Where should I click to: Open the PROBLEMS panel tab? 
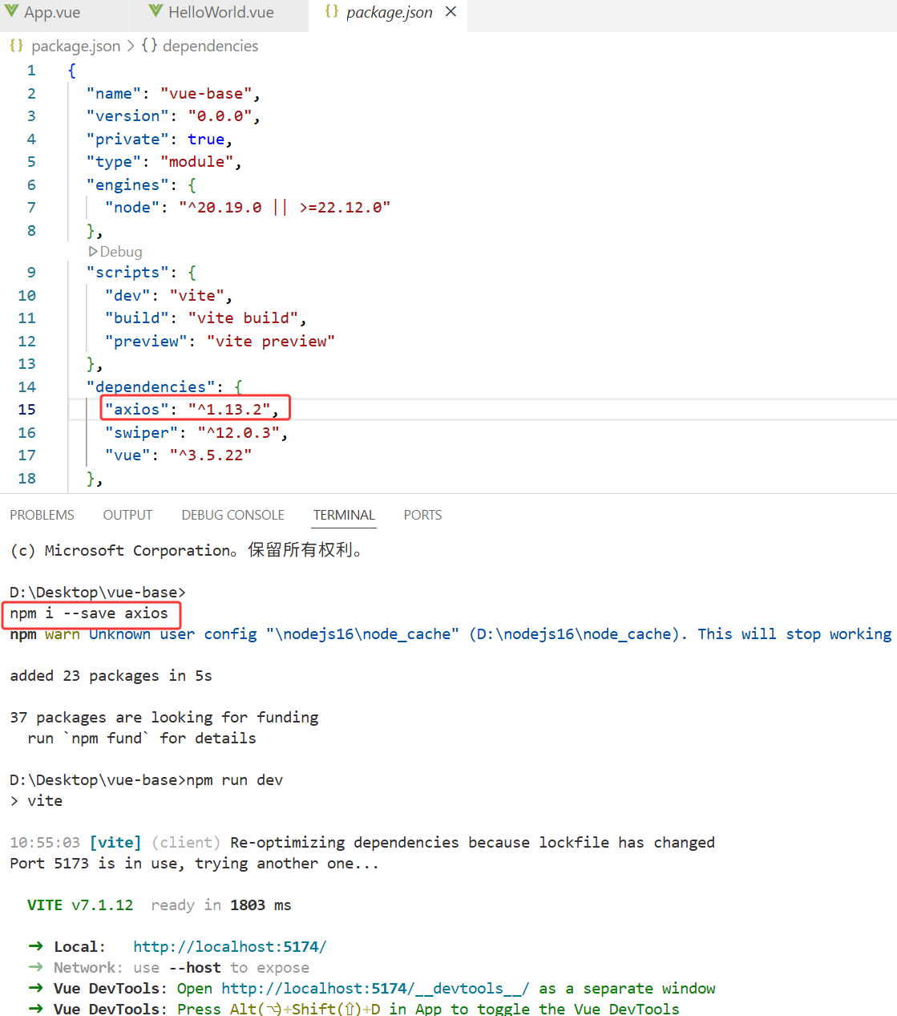[42, 515]
